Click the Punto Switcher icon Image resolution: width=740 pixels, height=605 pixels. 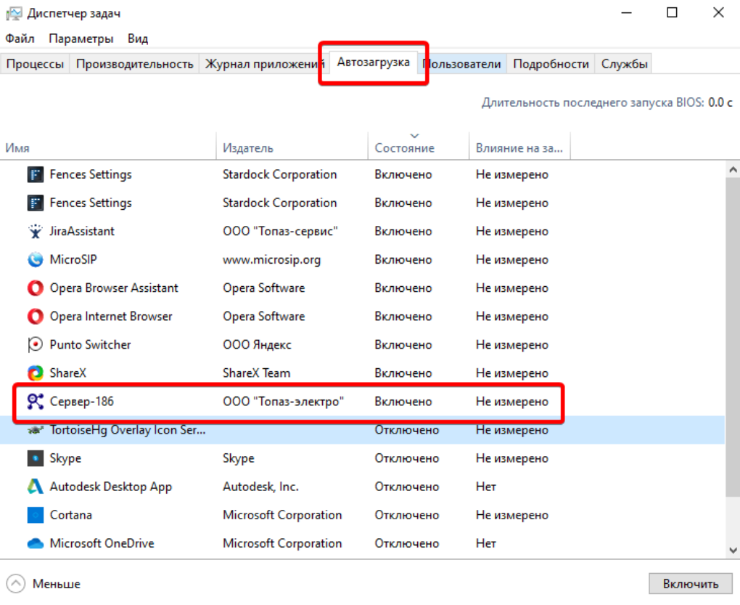pyautogui.click(x=36, y=345)
